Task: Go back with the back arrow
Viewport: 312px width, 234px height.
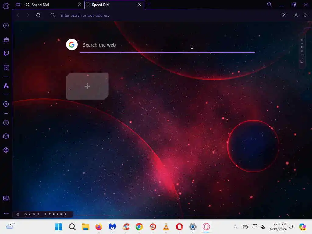Action: pyautogui.click(x=18, y=15)
